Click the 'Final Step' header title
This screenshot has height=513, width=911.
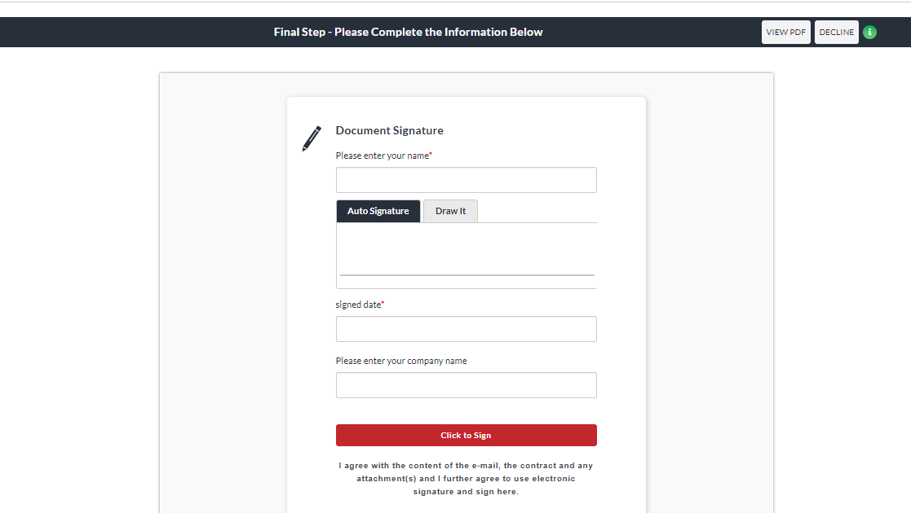[408, 33]
